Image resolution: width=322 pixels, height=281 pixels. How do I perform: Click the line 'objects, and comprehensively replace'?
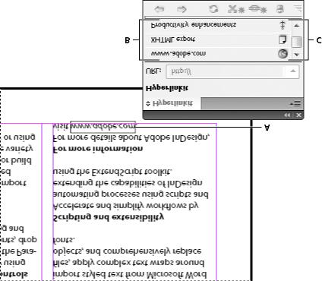point(127,251)
